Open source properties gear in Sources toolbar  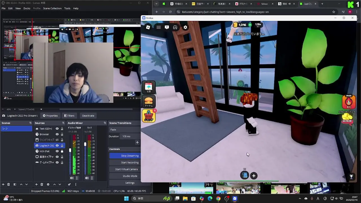(x=48, y=184)
